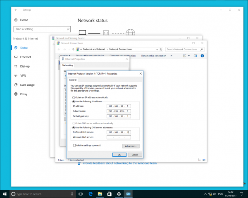This screenshot has height=198, width=248.
Task: Open the Windows Start menu
Action: (5, 194)
